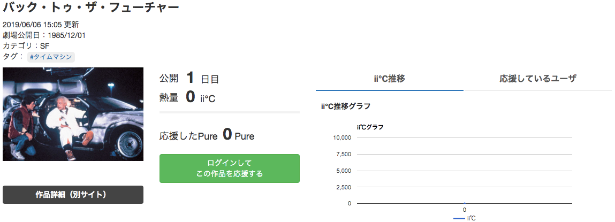Click the 10,000 y-axis label
This screenshot has width=615, height=222.
click(x=341, y=137)
